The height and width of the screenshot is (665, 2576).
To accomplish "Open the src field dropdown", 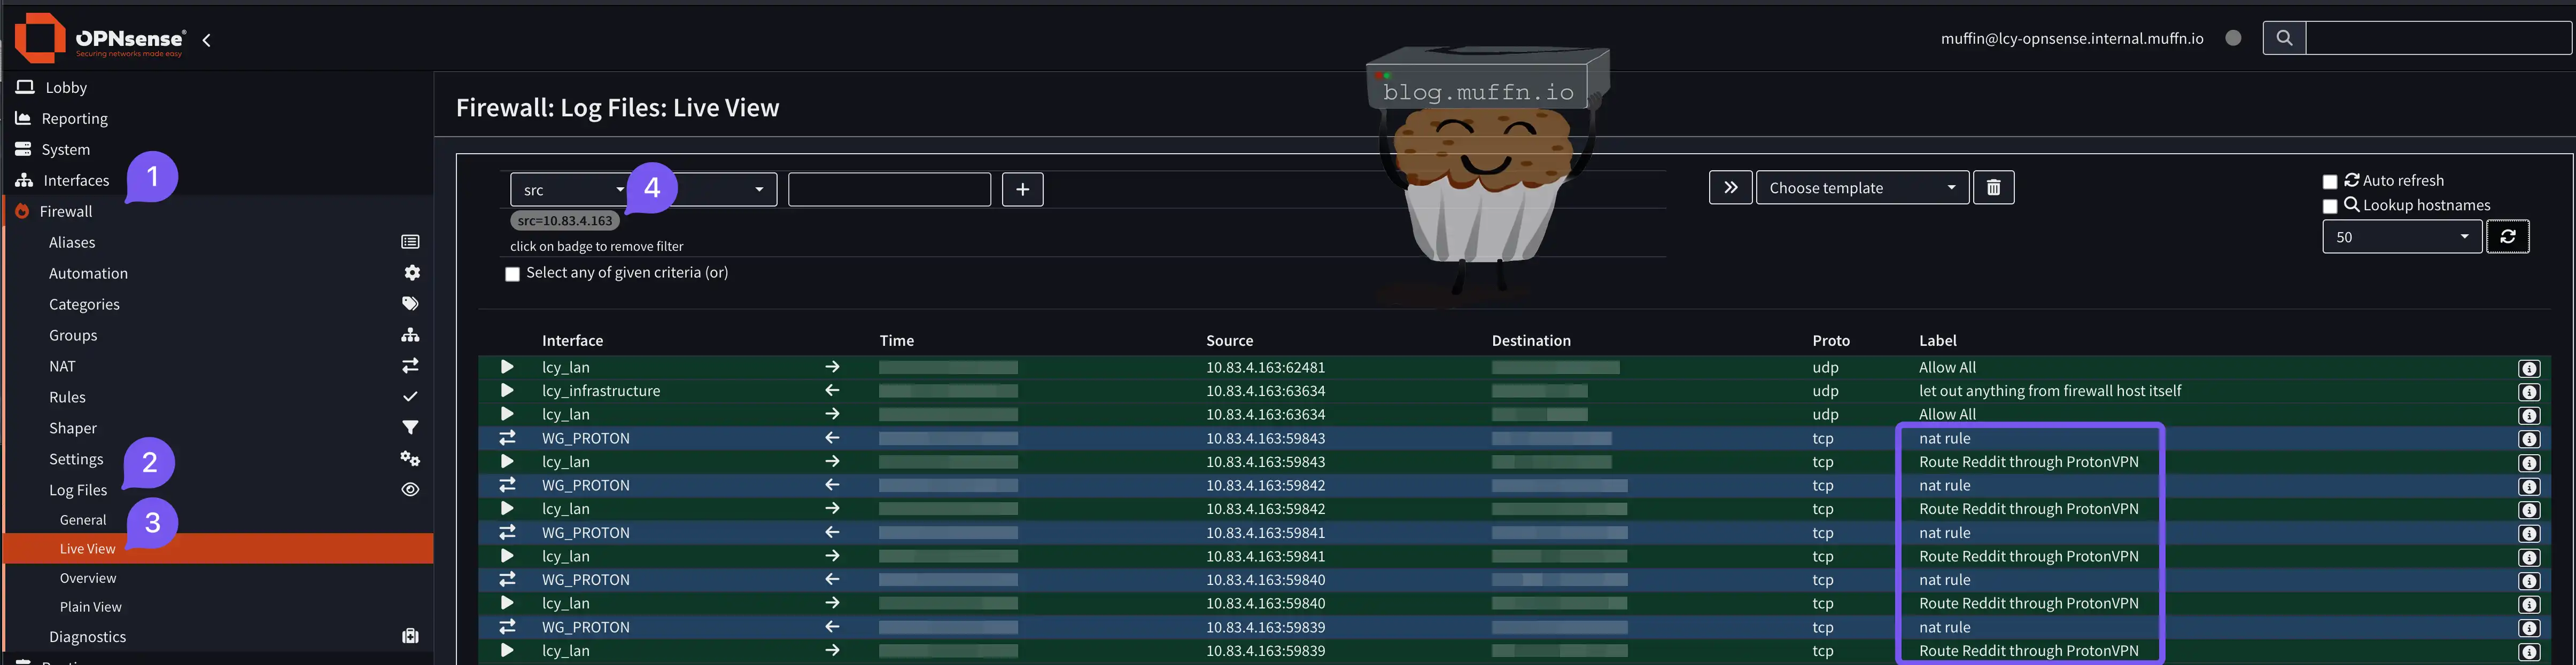I will pyautogui.click(x=569, y=189).
